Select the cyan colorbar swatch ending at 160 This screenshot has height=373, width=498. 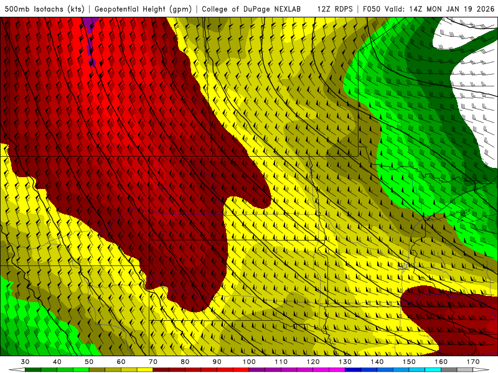433,370
